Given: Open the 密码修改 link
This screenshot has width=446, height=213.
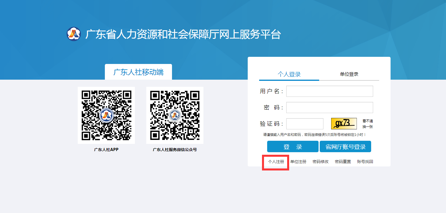Looking at the screenshot, I should point(320,161).
